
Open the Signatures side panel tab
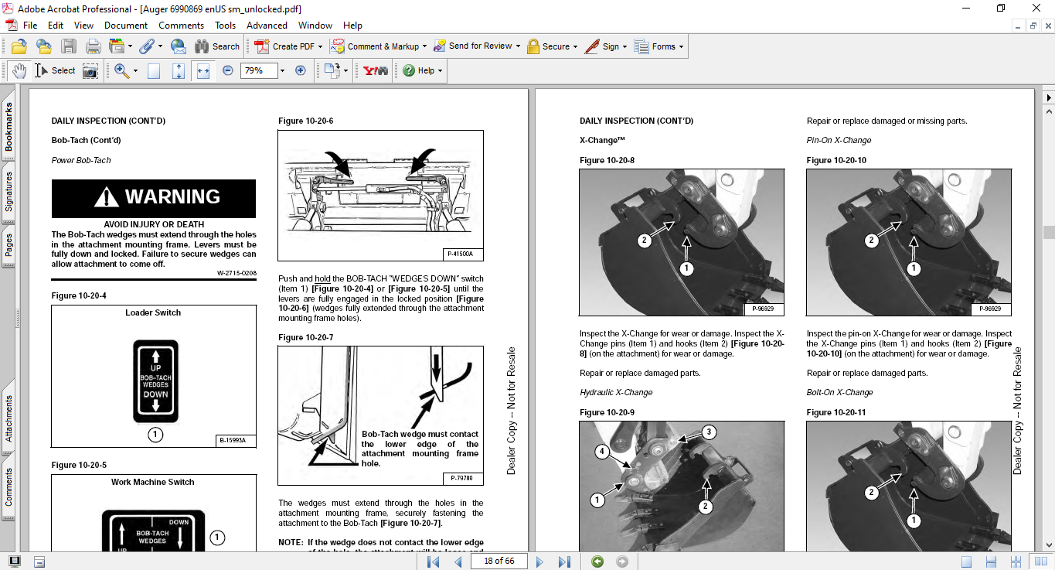[x=9, y=191]
